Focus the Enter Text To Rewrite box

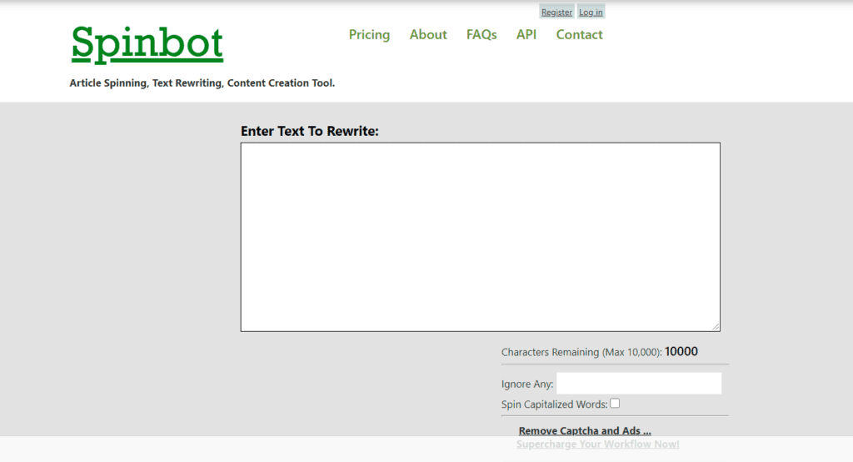(x=481, y=237)
